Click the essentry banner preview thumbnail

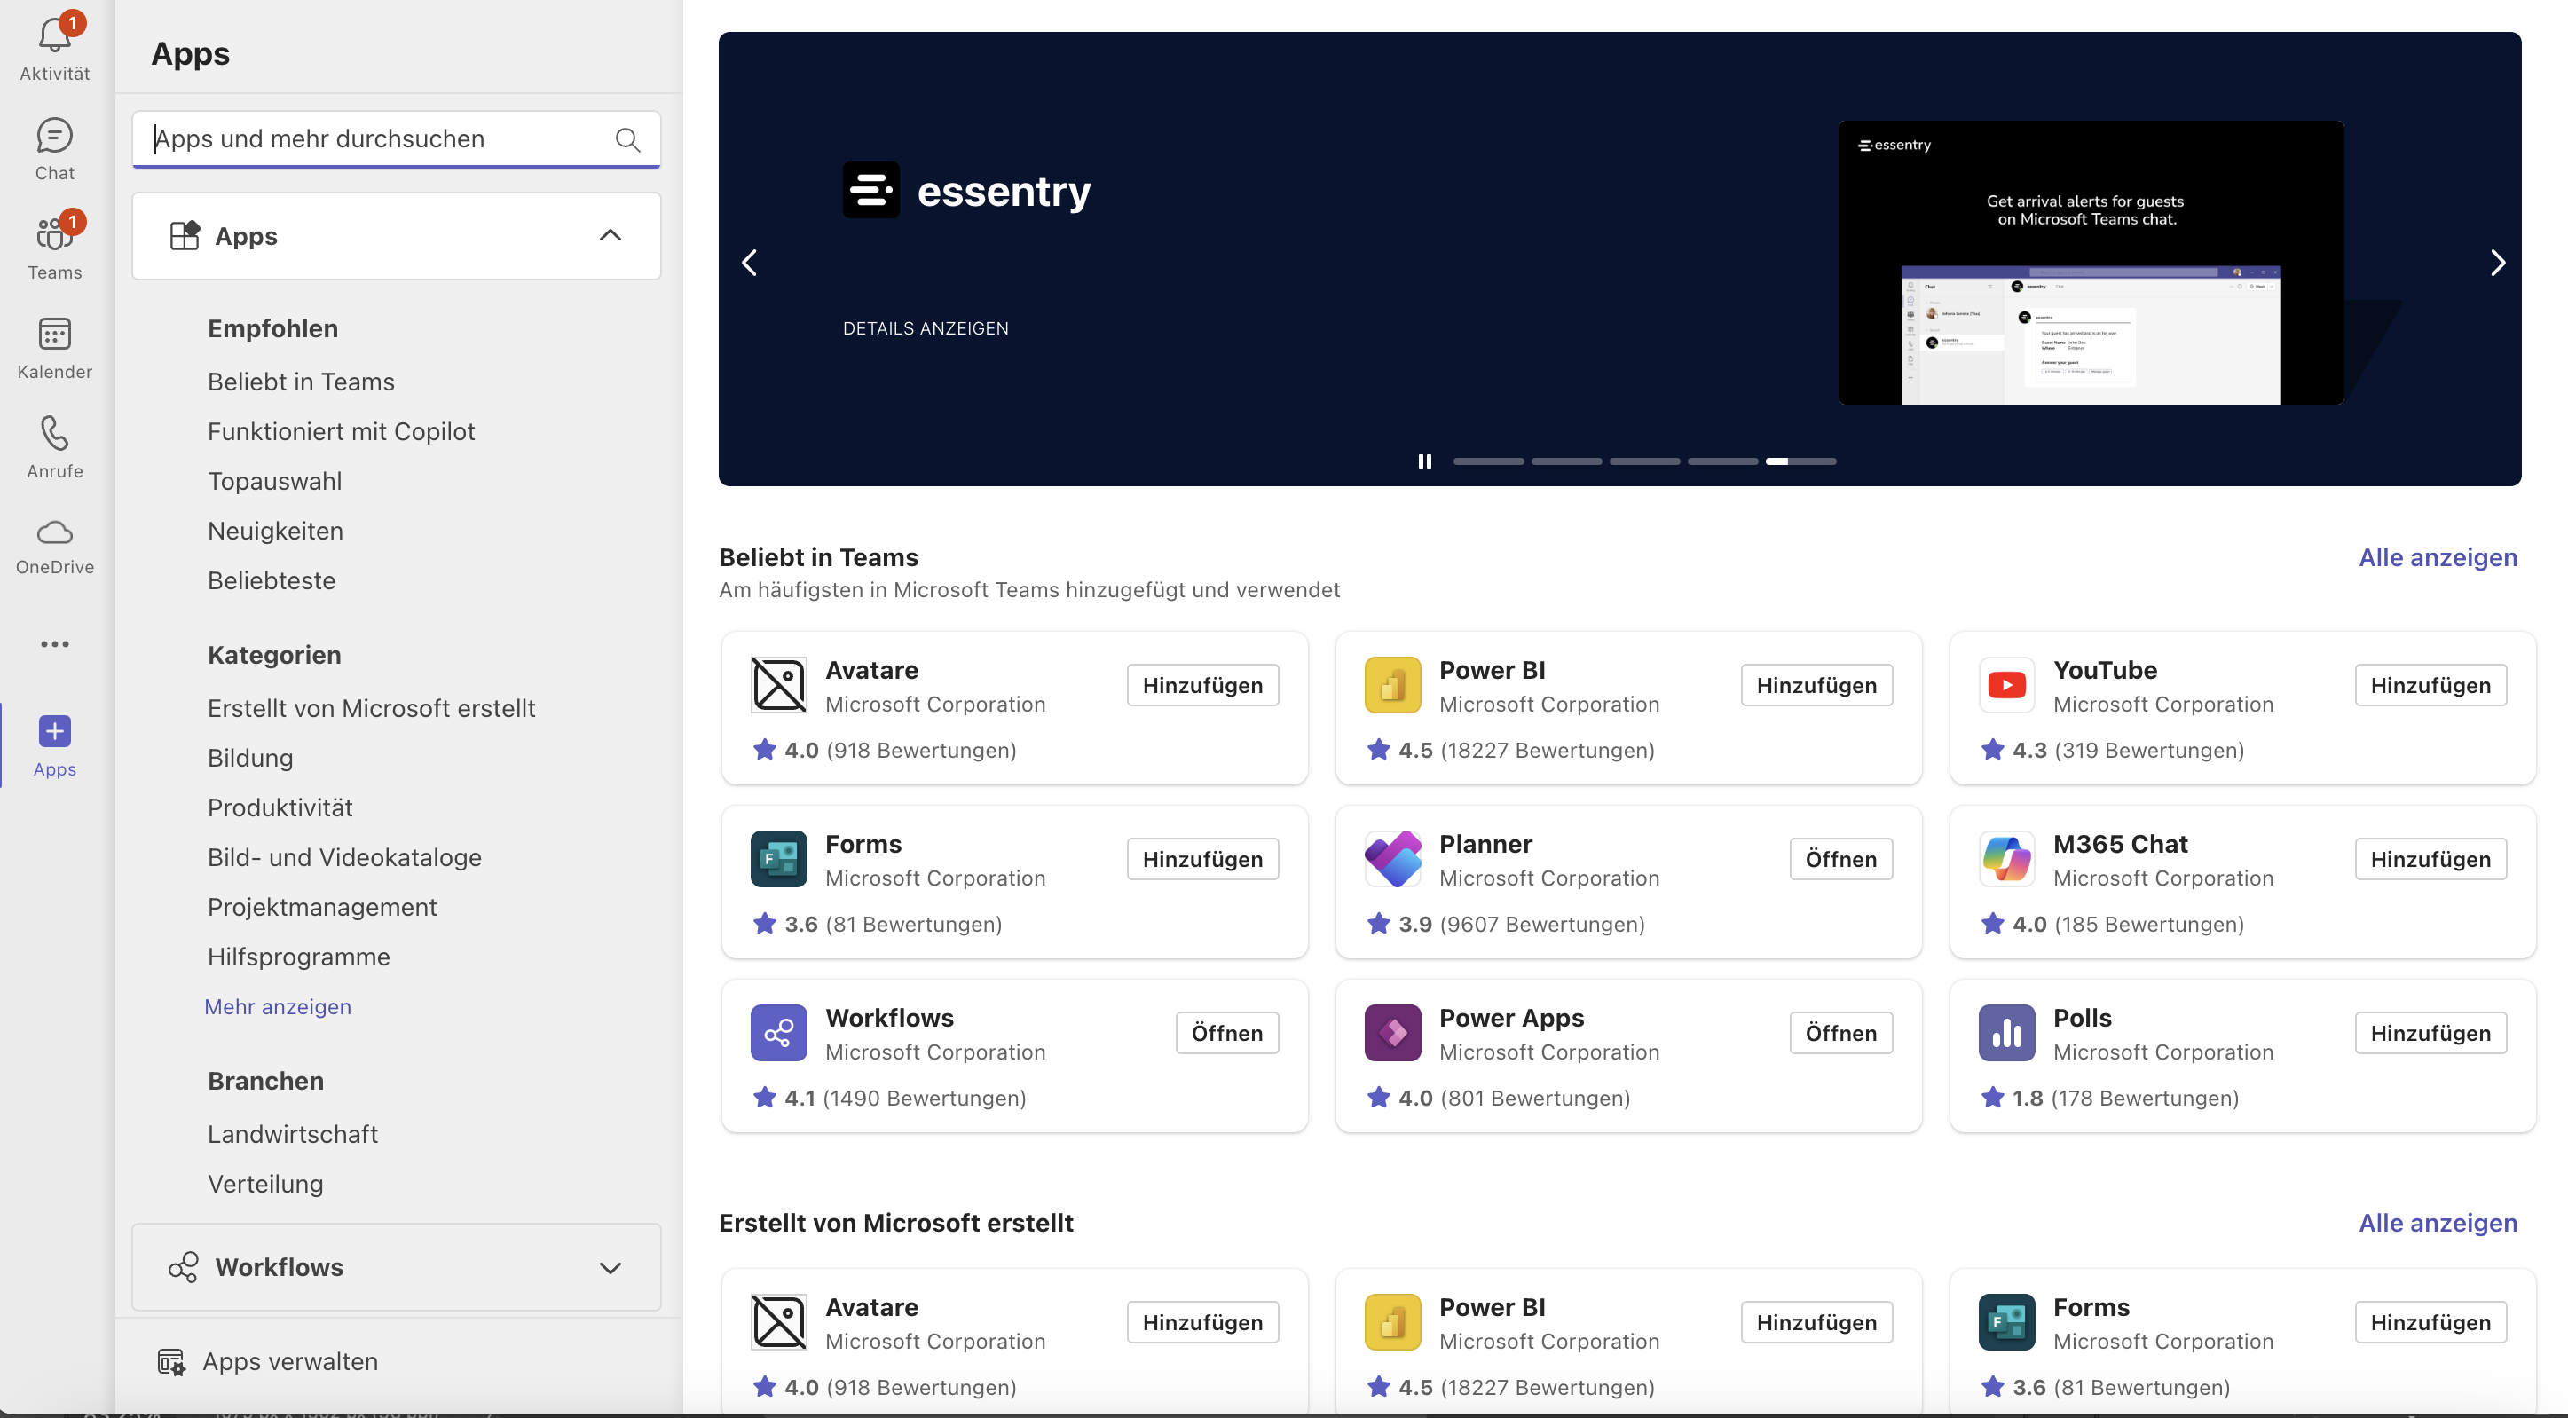(x=2091, y=263)
